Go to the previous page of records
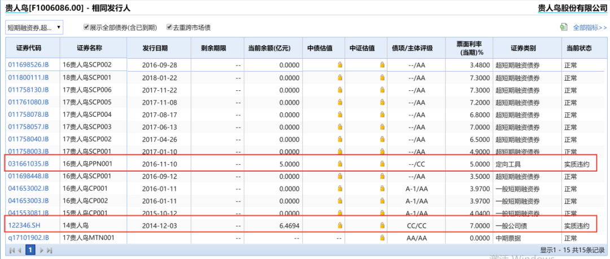This screenshot has height=259, width=610. (x=19, y=249)
